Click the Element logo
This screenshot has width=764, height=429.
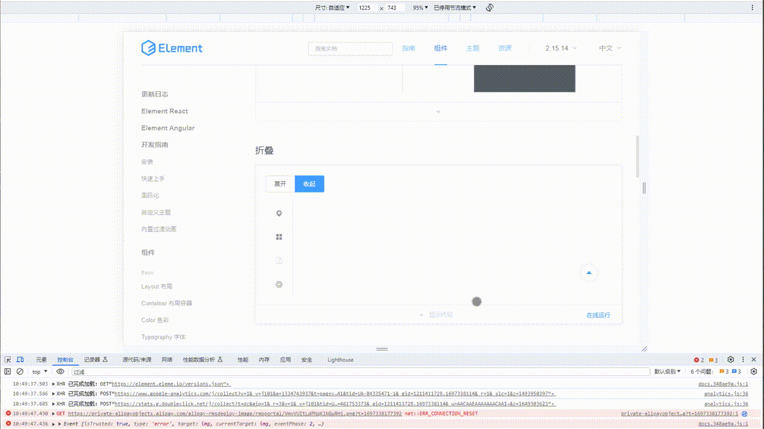pos(172,48)
